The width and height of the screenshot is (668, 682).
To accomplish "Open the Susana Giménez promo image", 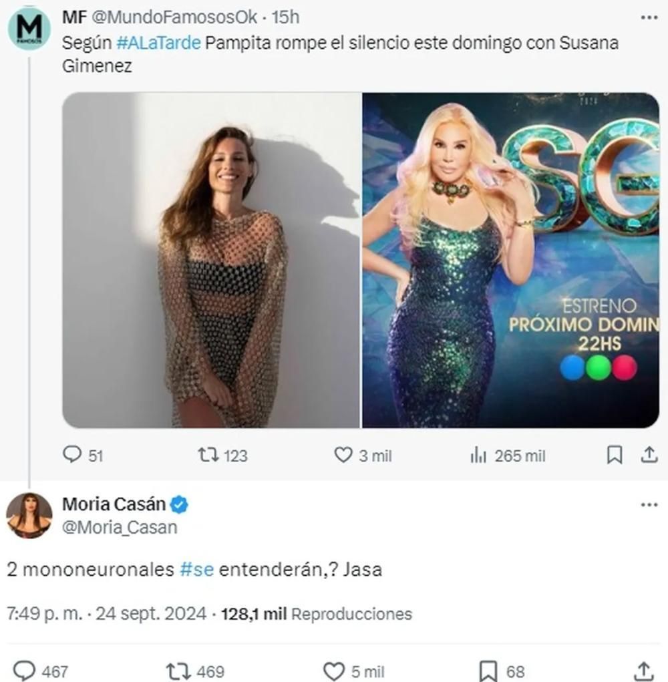I will coord(511,260).
